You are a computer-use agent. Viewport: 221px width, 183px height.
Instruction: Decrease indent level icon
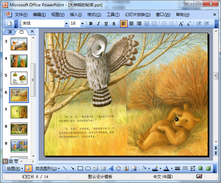click(199, 24)
